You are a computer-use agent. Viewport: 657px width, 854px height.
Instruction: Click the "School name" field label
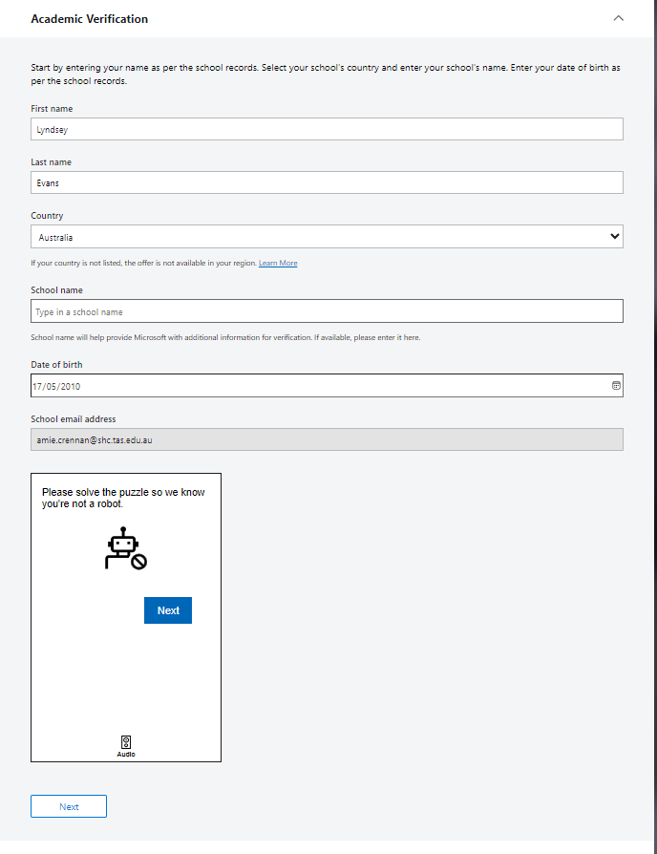tap(56, 290)
